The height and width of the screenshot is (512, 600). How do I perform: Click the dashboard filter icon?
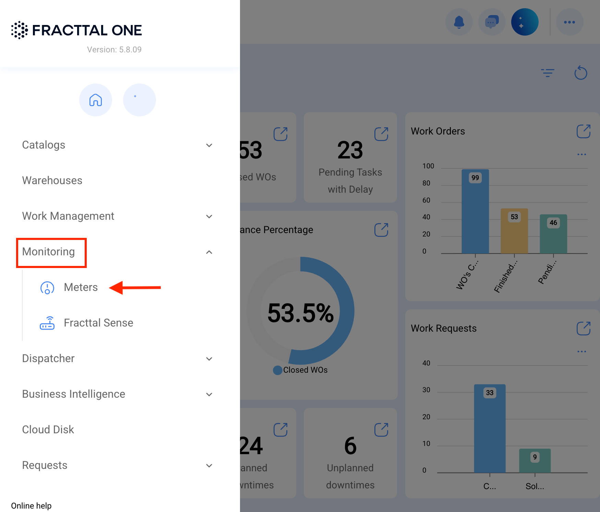tap(548, 73)
